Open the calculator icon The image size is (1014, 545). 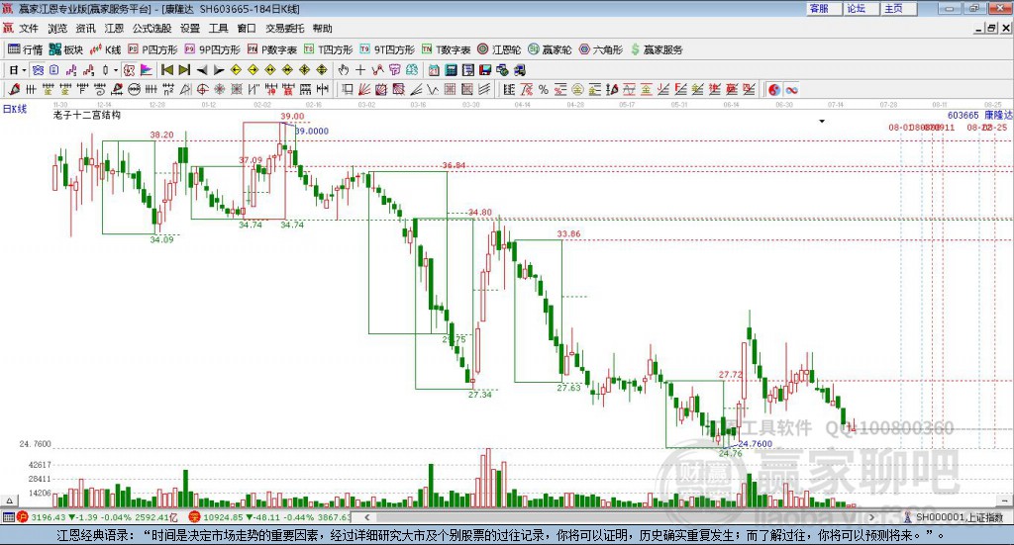pos(452,70)
